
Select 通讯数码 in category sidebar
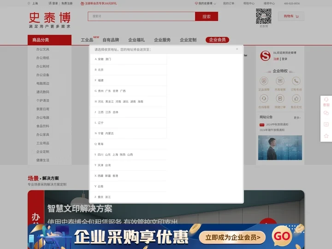[x=43, y=92]
